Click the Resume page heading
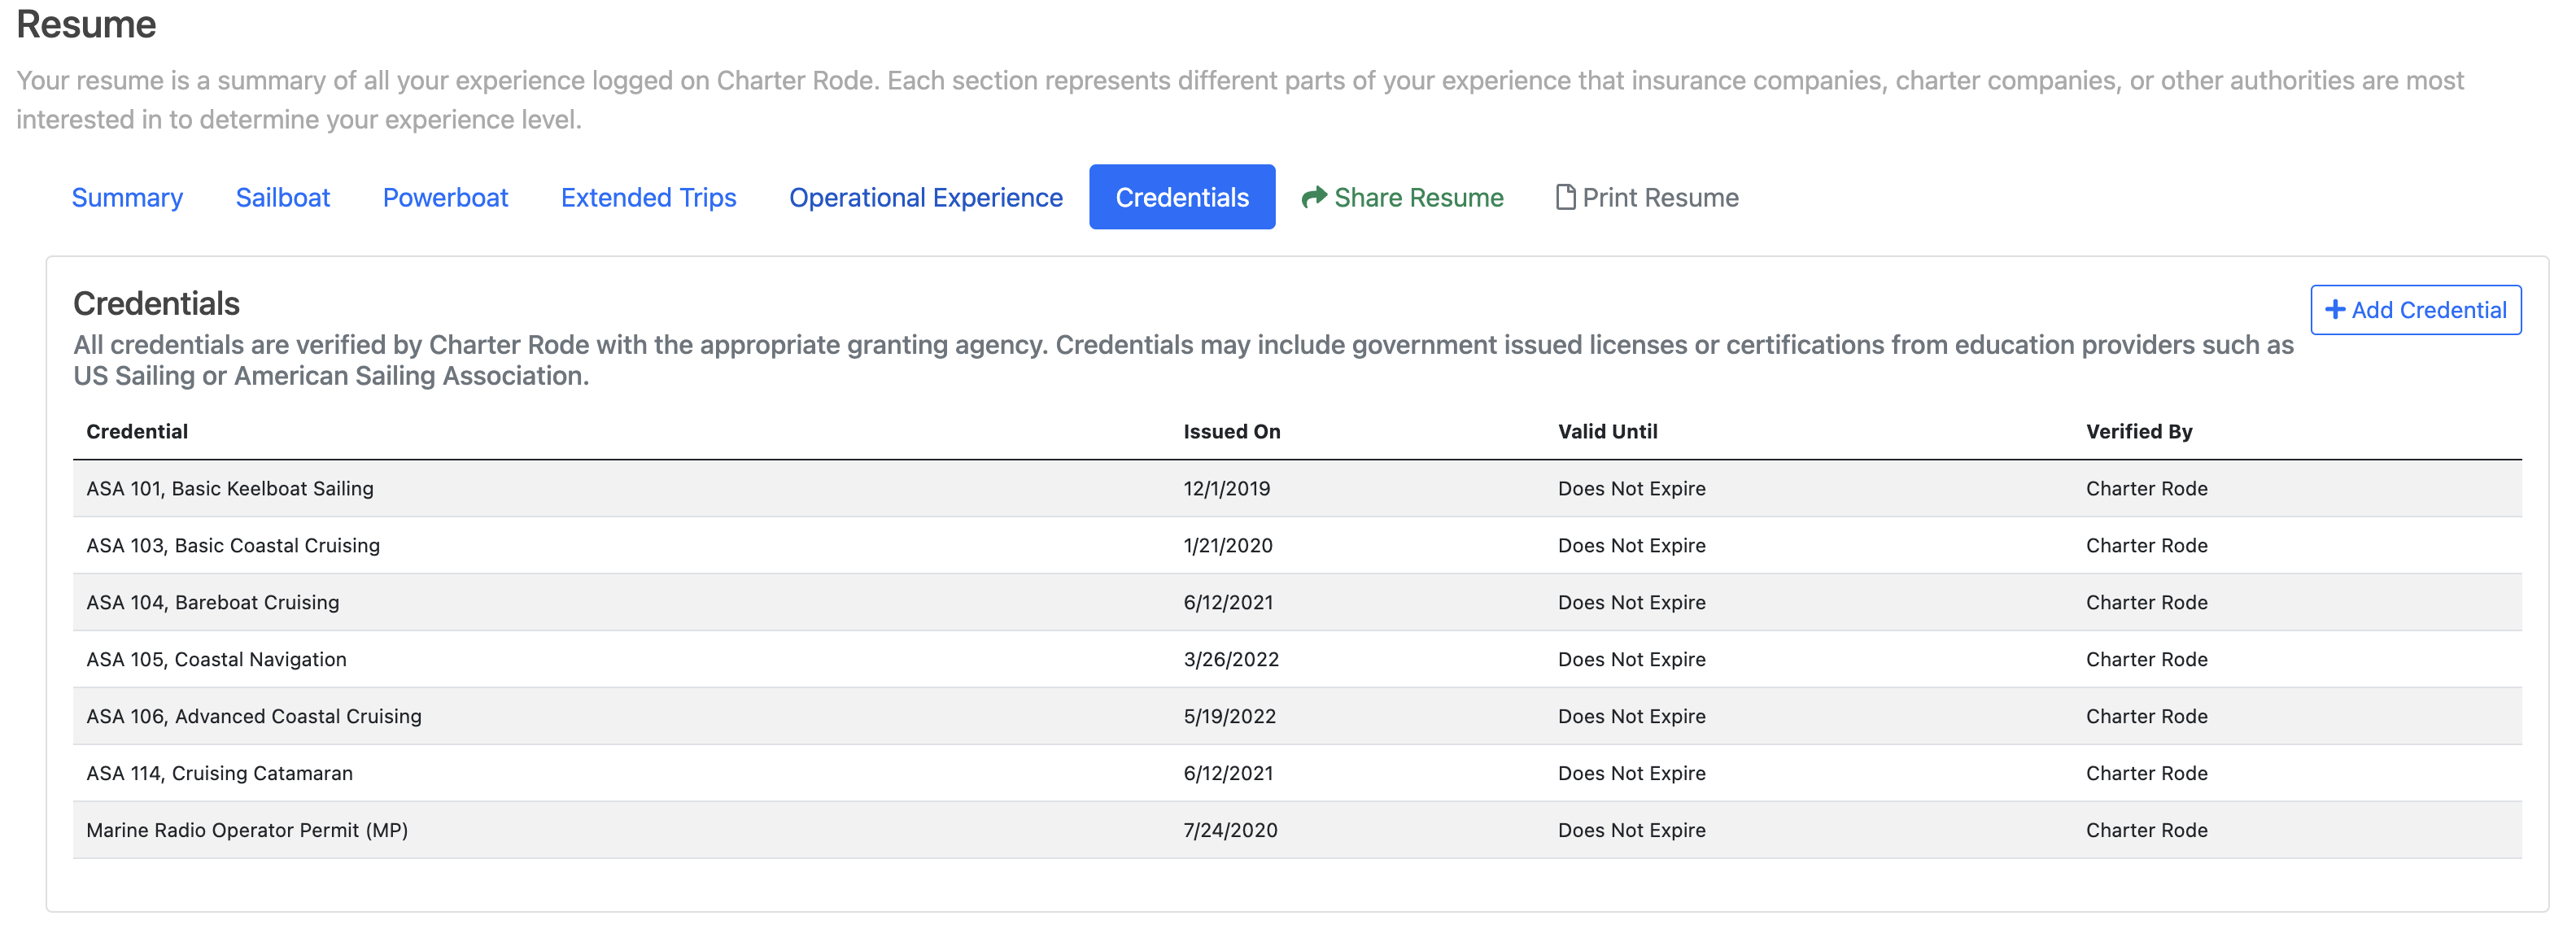Screen dimensions: 2576x942 click(86, 24)
